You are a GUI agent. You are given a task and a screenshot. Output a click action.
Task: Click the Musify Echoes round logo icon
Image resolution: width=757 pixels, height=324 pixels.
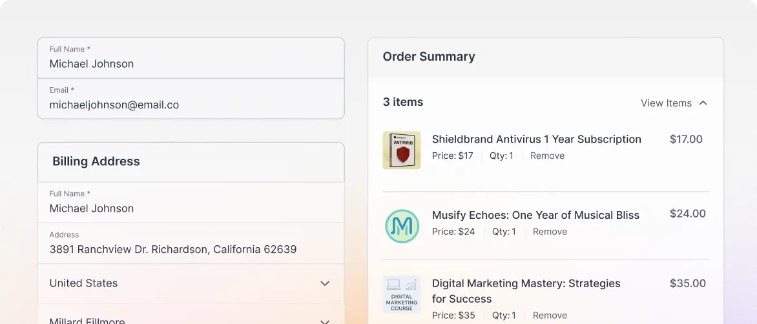coord(402,226)
